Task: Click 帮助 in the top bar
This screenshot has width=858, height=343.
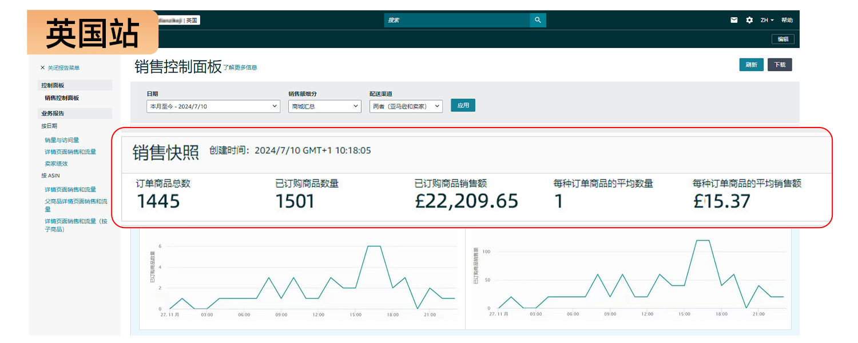Action: [788, 19]
